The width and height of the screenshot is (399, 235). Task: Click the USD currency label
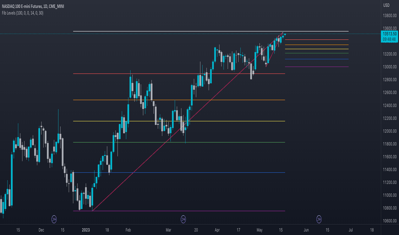[386, 5]
